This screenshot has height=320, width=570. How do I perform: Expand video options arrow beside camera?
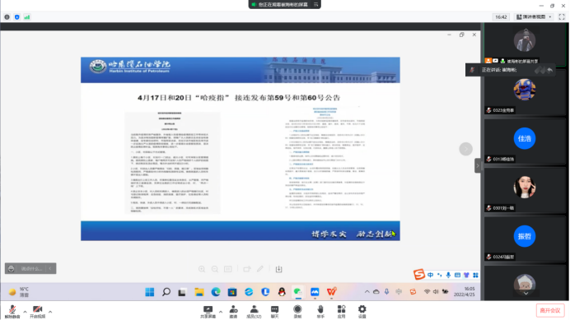point(50,312)
